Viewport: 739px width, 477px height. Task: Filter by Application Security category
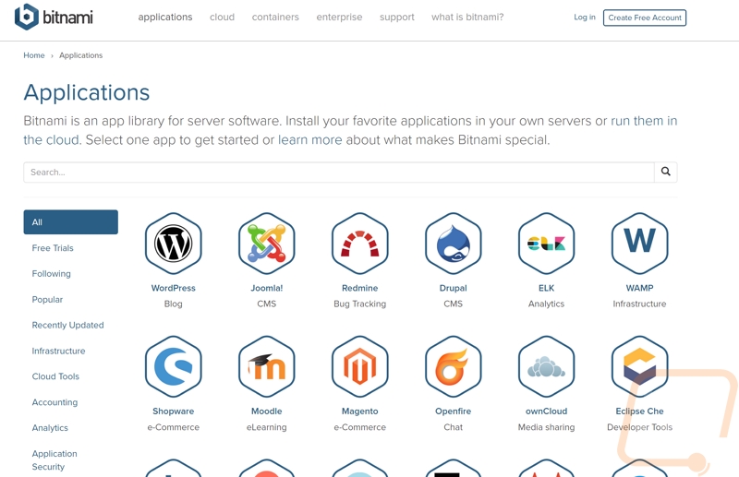coord(55,460)
